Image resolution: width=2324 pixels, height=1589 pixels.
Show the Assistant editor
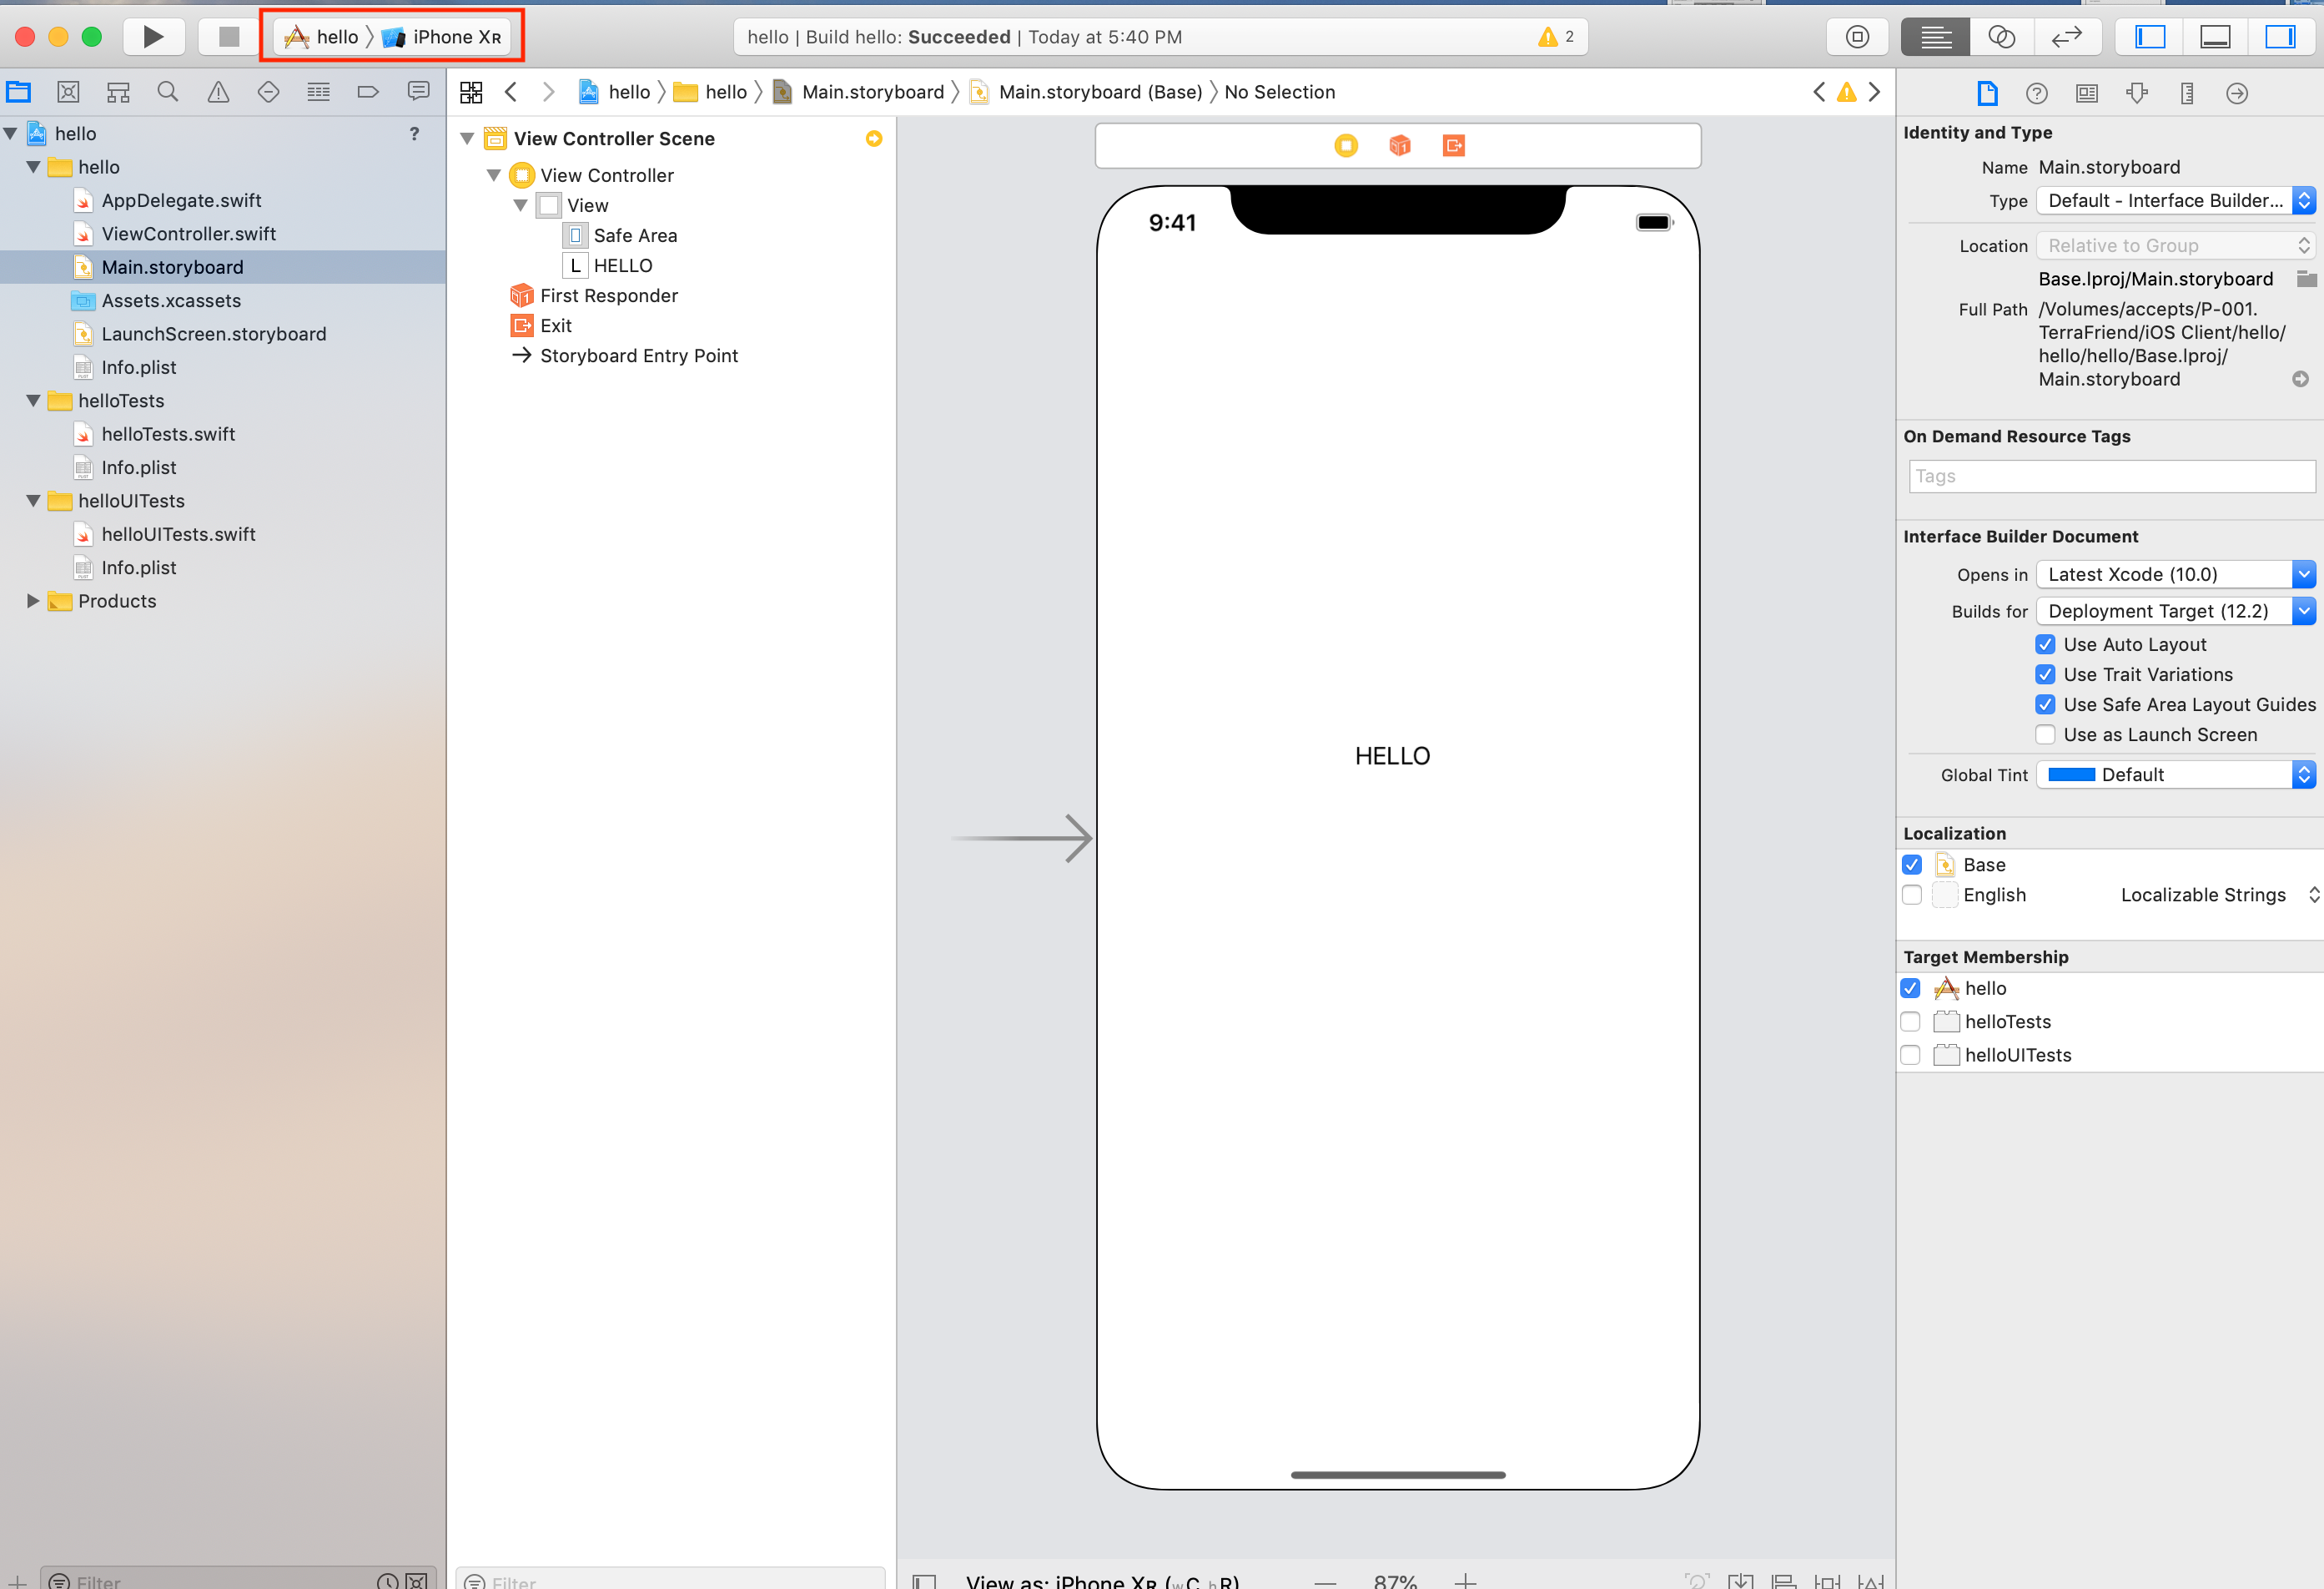tap(2001, 37)
